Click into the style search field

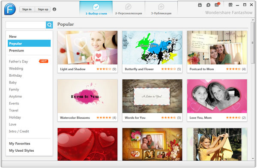(x=26, y=25)
